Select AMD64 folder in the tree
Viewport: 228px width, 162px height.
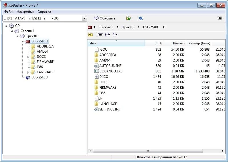coord(39,52)
